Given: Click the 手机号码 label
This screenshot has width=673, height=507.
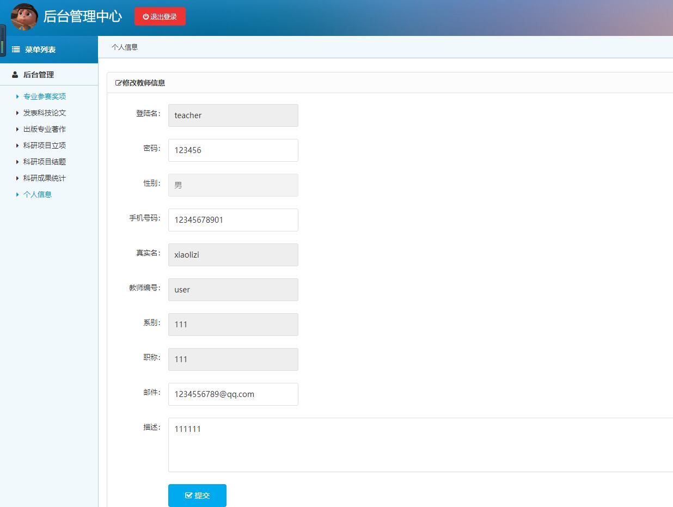Looking at the screenshot, I should pyautogui.click(x=145, y=218).
